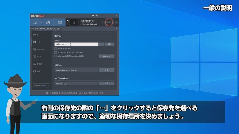
Task: Open the scheduled recording clock icon
Action: pos(97,16)
